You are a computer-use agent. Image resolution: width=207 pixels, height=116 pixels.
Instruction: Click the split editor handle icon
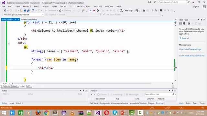[175, 23]
